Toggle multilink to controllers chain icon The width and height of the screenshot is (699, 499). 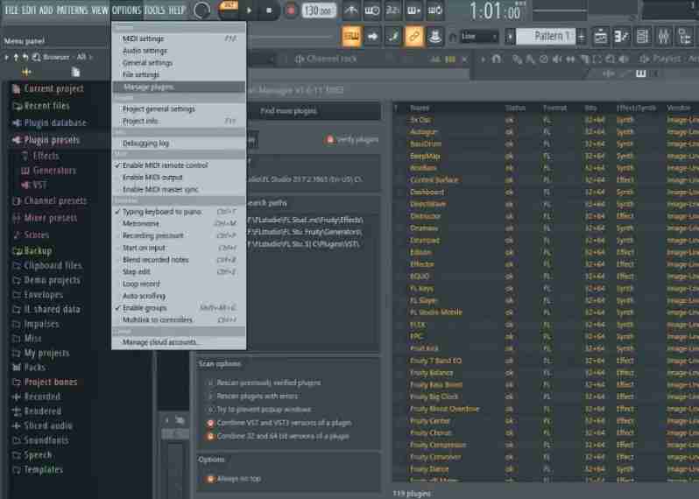pyautogui.click(x=414, y=36)
